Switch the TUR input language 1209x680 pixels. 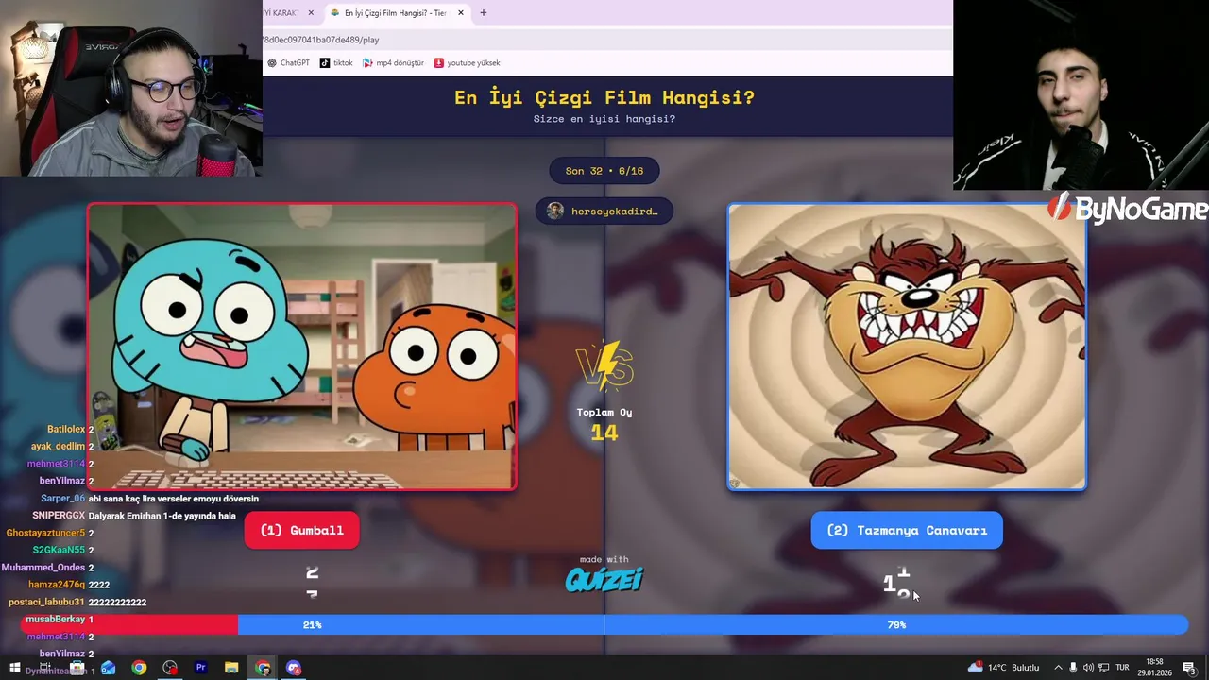(1122, 668)
